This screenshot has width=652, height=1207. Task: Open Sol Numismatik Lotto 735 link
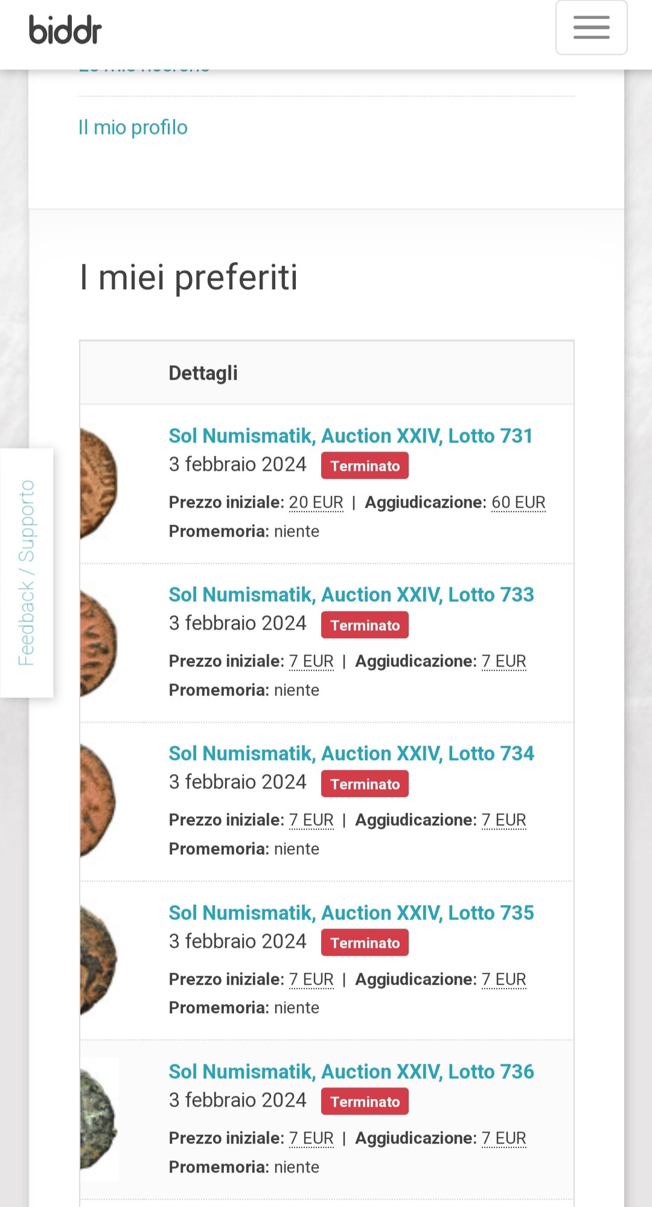pyautogui.click(x=351, y=913)
